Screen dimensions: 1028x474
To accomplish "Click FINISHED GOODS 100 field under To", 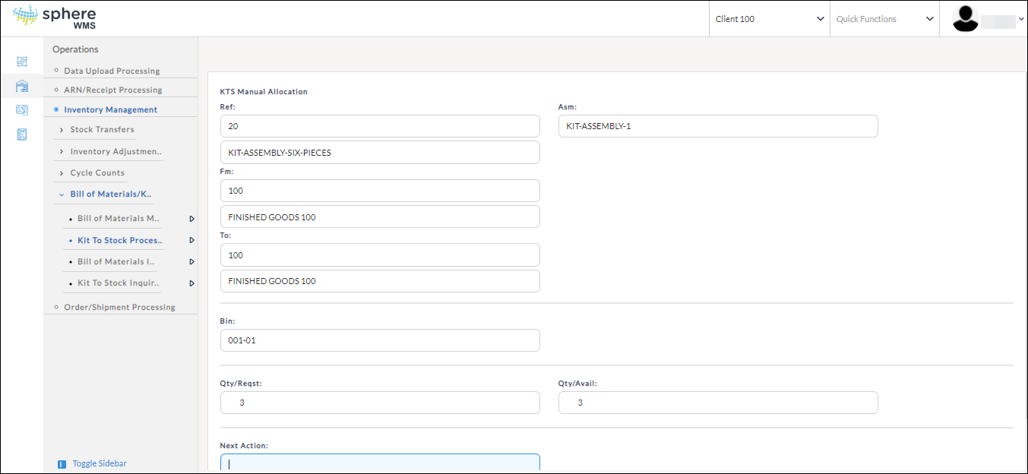I will click(x=380, y=281).
